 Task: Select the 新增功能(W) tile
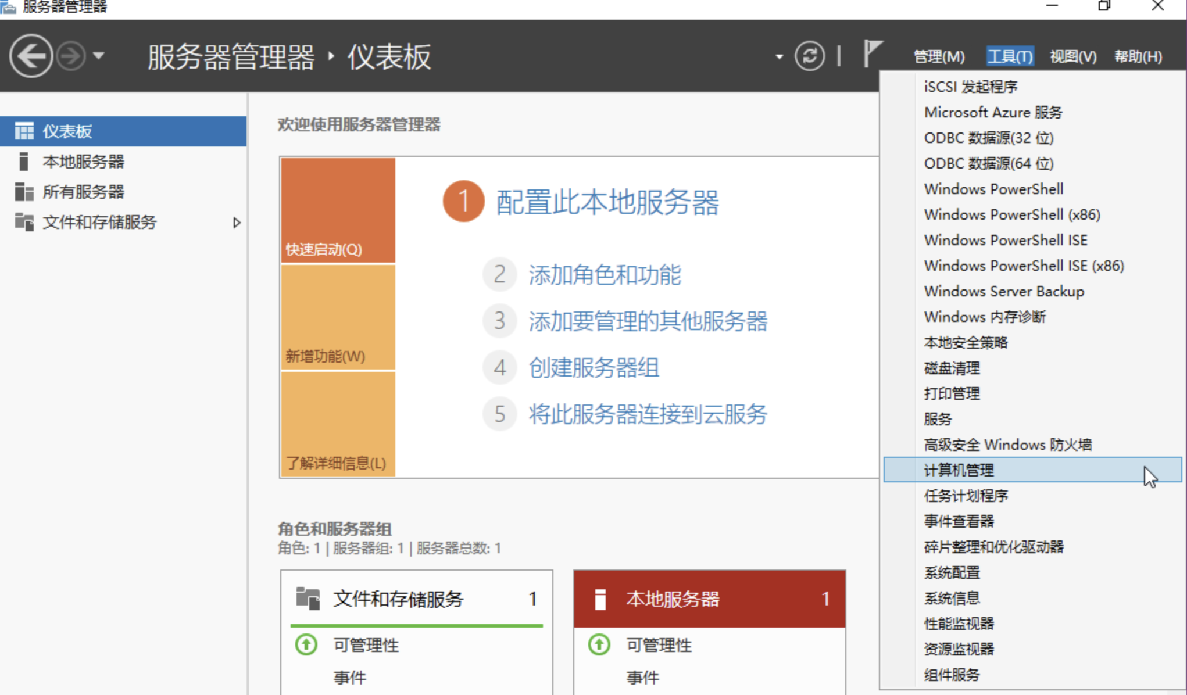pos(338,317)
